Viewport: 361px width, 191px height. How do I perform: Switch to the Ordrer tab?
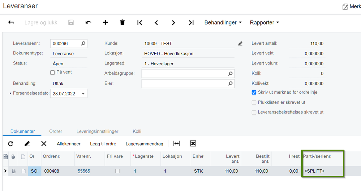click(56, 131)
